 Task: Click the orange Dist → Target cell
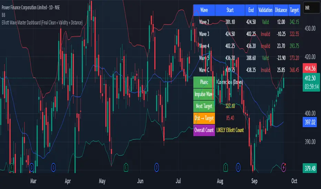coord(204,118)
